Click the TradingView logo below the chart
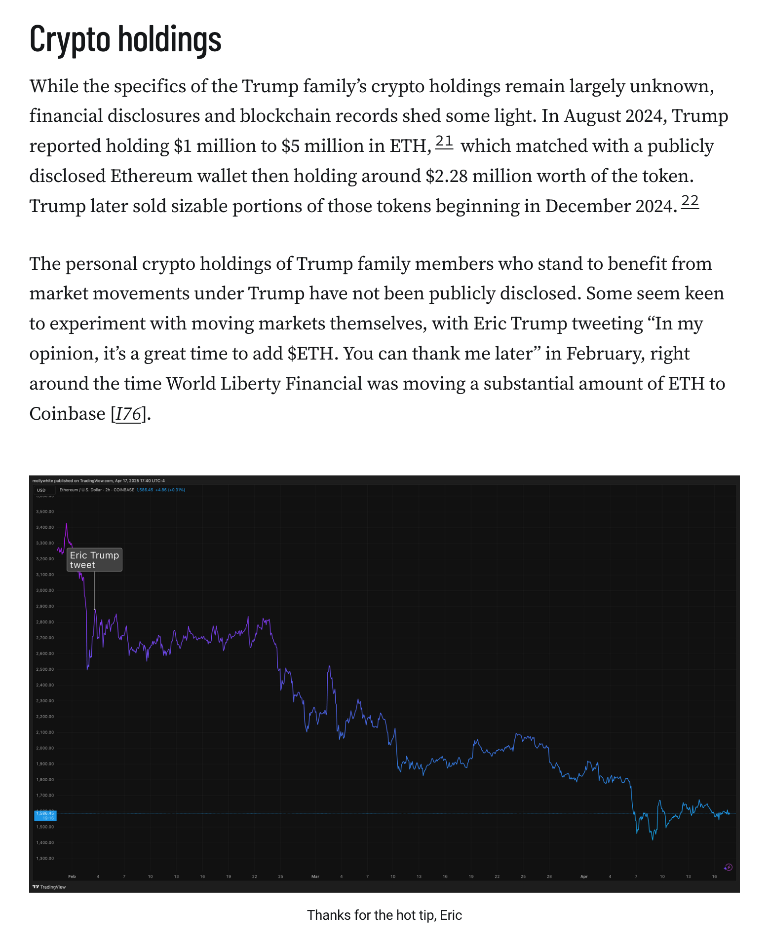Viewport: 769px width, 942px height. click(x=49, y=887)
